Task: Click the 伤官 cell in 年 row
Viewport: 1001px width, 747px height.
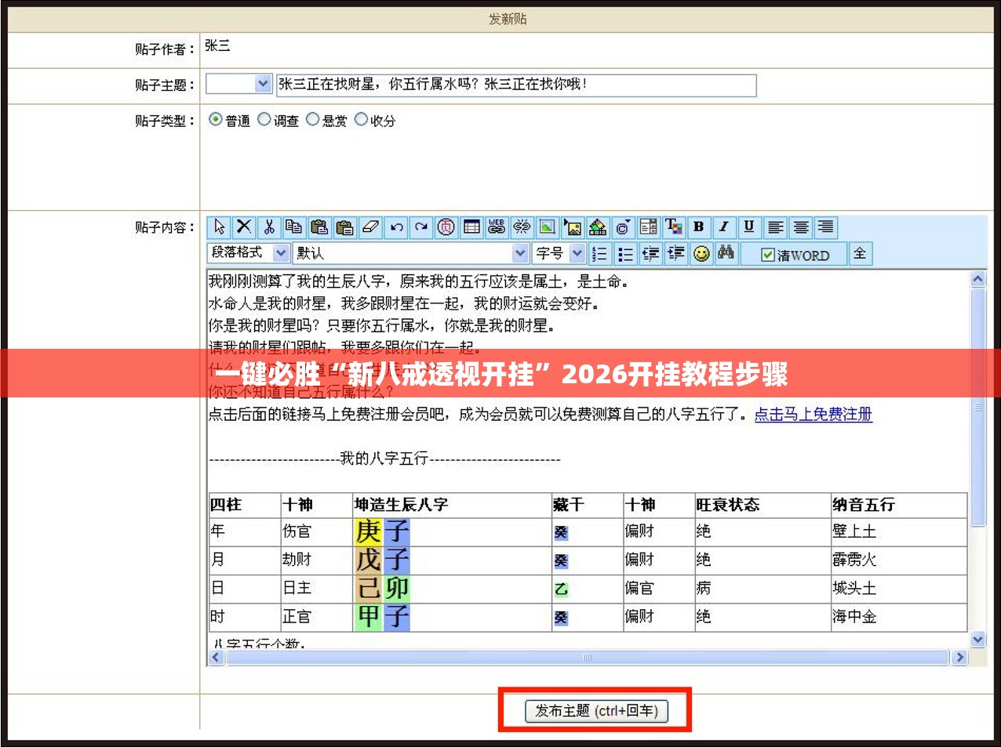Action: pos(316,531)
